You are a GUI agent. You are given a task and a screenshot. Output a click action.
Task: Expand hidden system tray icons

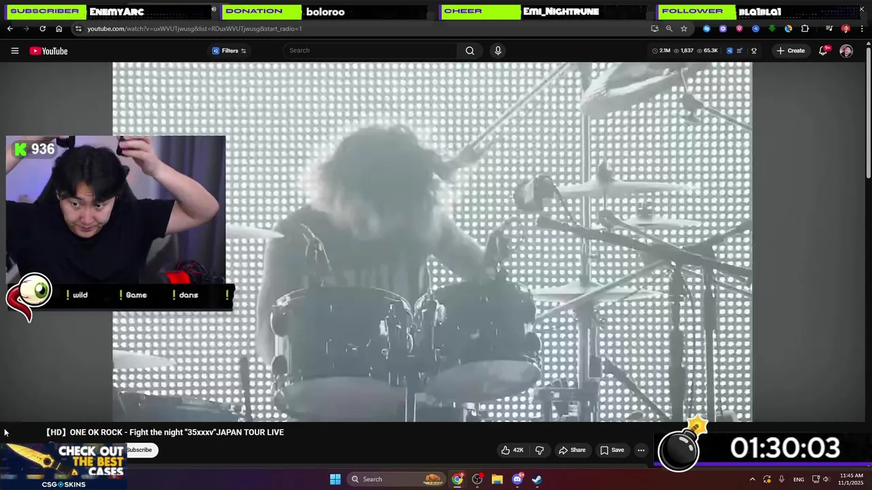tap(752, 479)
